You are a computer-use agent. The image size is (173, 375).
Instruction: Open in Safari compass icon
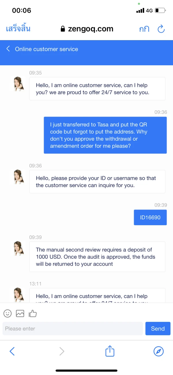[x=159, y=351]
